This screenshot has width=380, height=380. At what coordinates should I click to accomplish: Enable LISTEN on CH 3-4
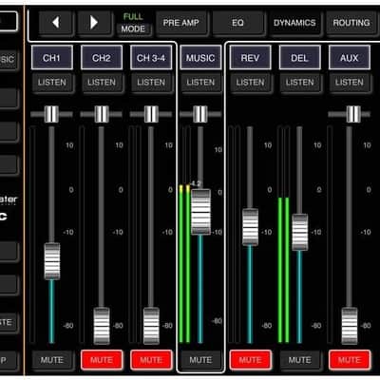(151, 83)
